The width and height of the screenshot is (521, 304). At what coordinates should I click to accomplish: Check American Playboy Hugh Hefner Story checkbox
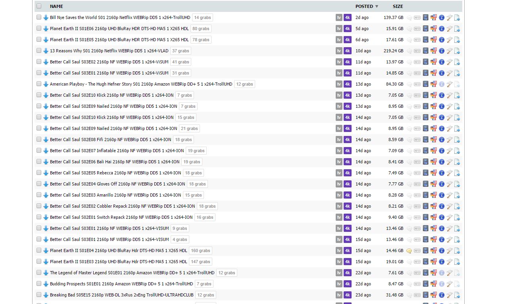tap(39, 84)
